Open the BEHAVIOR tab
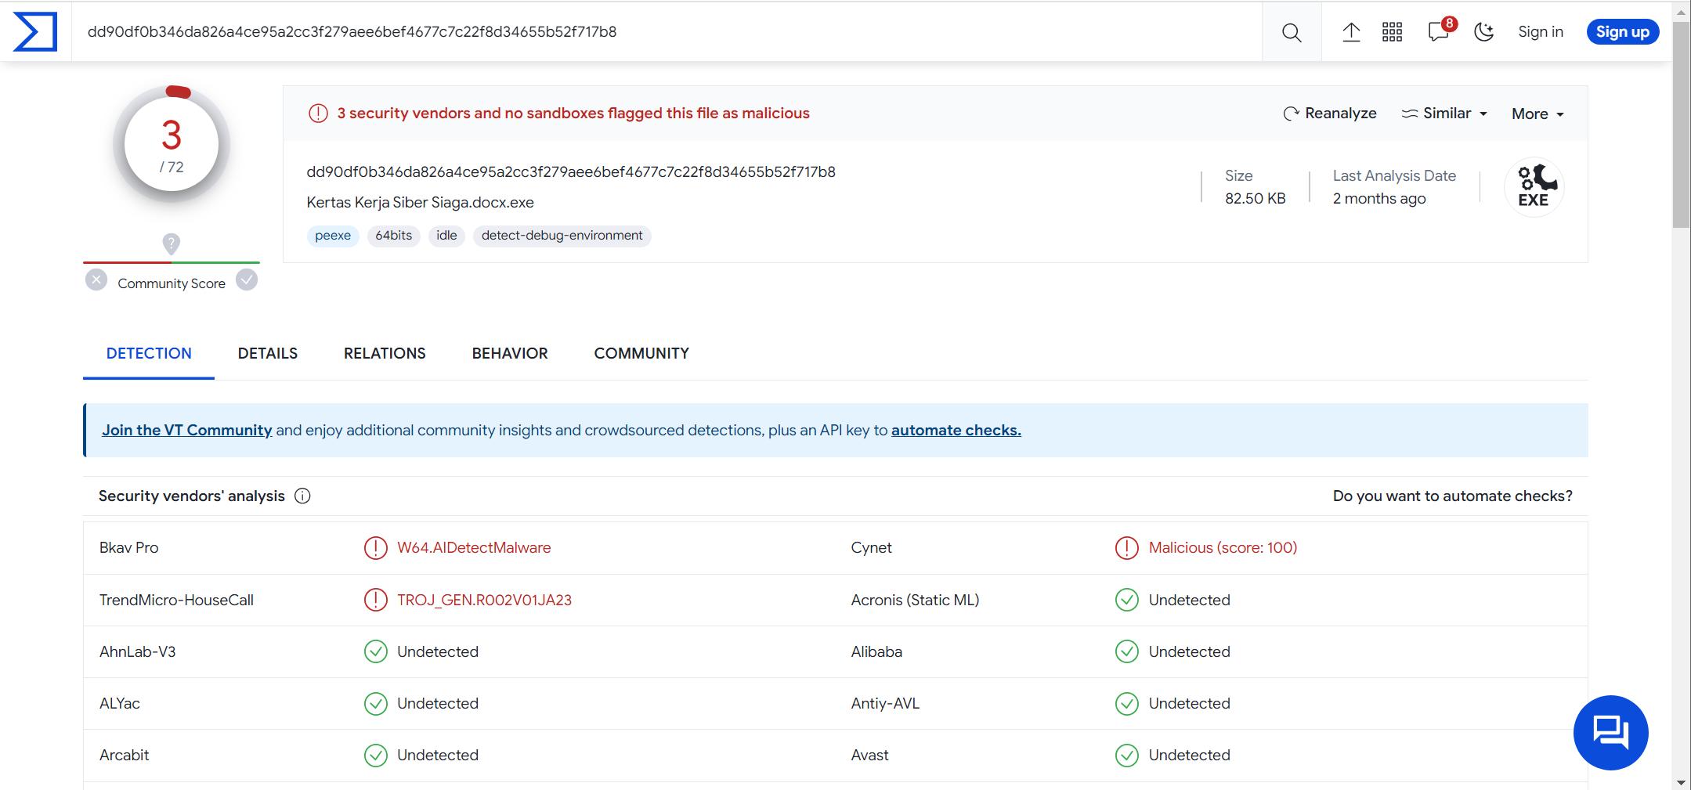Viewport: 1691px width, 790px height. click(x=510, y=353)
